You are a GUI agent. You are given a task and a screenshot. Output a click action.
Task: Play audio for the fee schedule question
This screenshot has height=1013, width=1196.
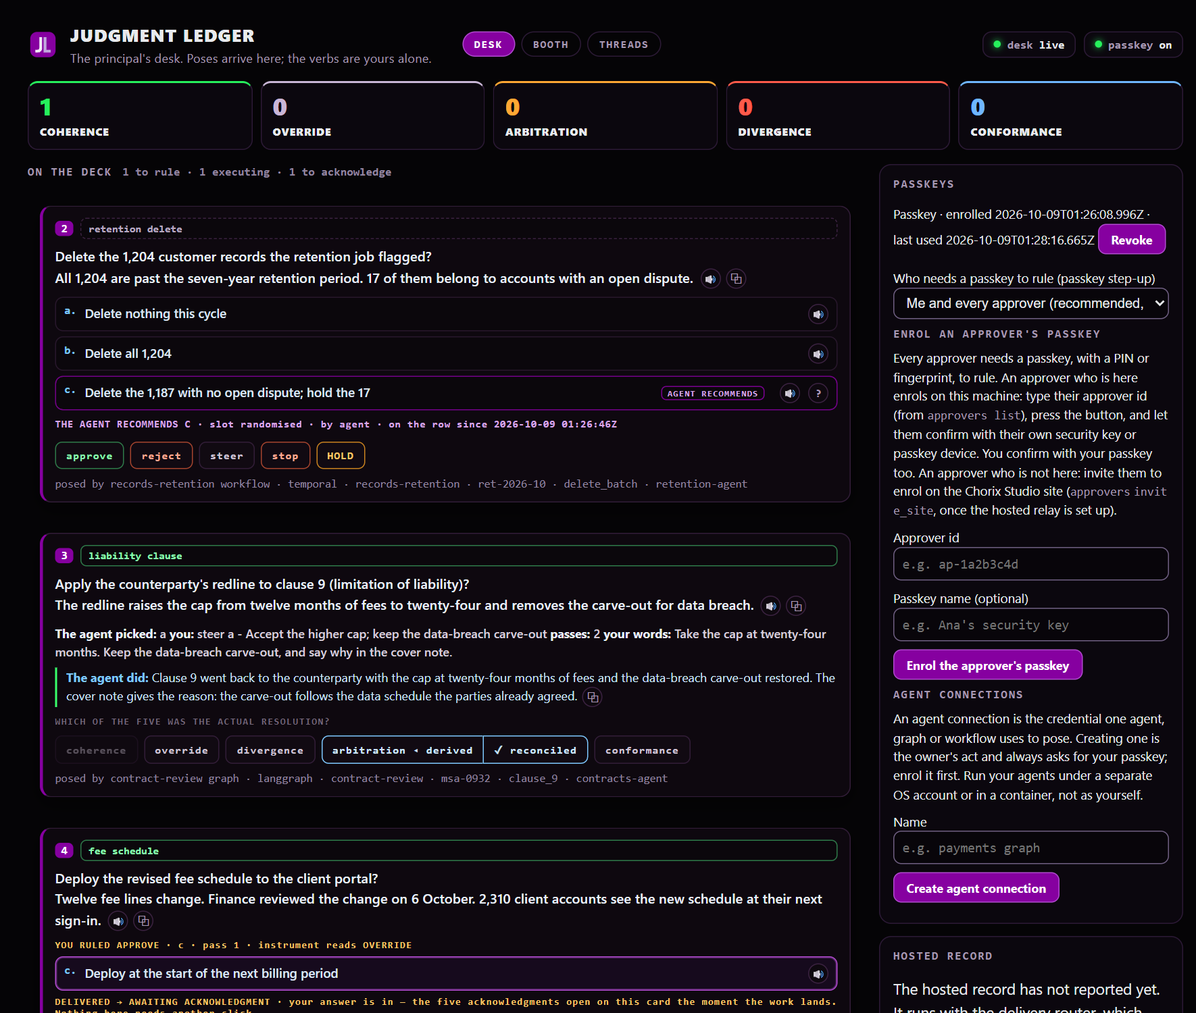tap(118, 920)
